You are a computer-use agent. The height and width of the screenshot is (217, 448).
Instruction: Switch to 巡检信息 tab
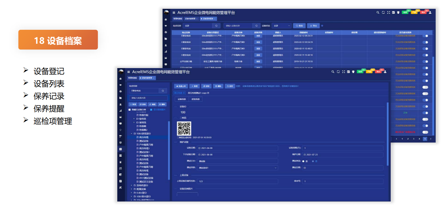[x=196, y=99]
